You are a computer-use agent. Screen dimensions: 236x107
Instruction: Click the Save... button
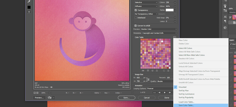coord(127,98)
